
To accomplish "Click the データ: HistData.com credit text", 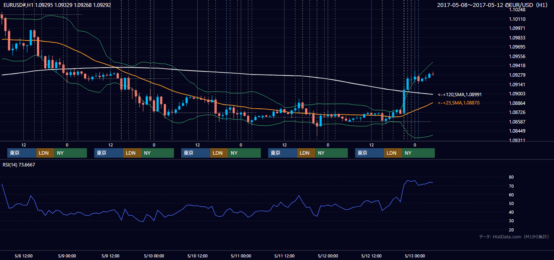I will pyautogui.click(x=514, y=237).
